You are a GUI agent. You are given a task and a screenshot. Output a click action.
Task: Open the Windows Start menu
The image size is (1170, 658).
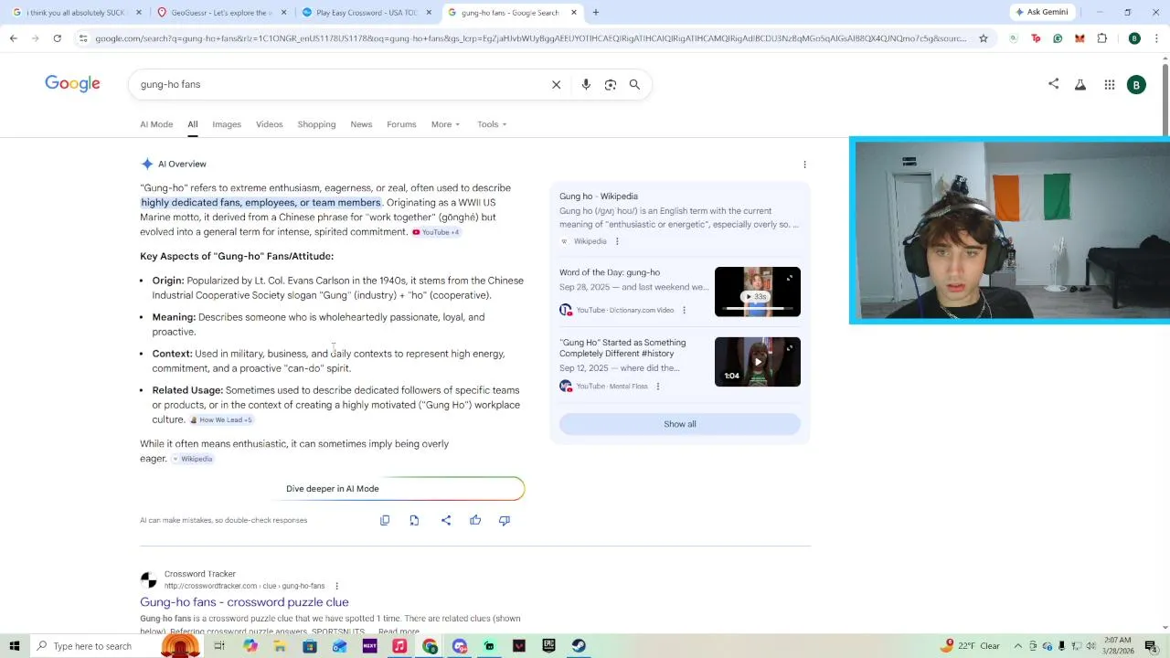14,646
